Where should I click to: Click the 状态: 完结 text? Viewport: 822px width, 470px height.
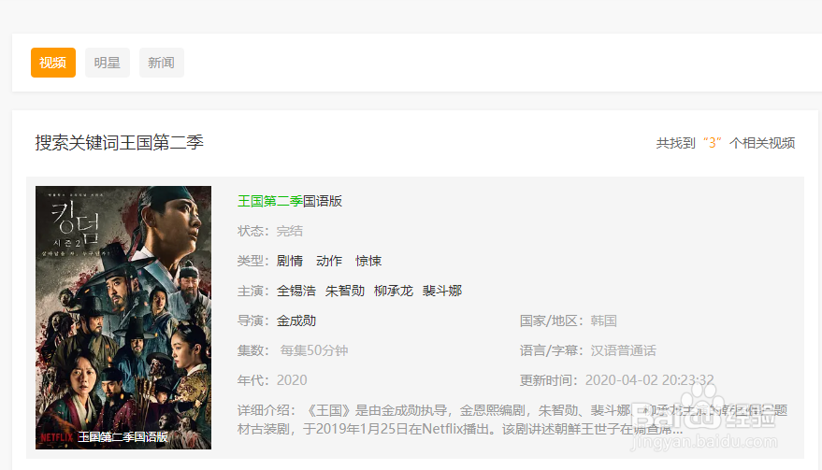pos(270,231)
